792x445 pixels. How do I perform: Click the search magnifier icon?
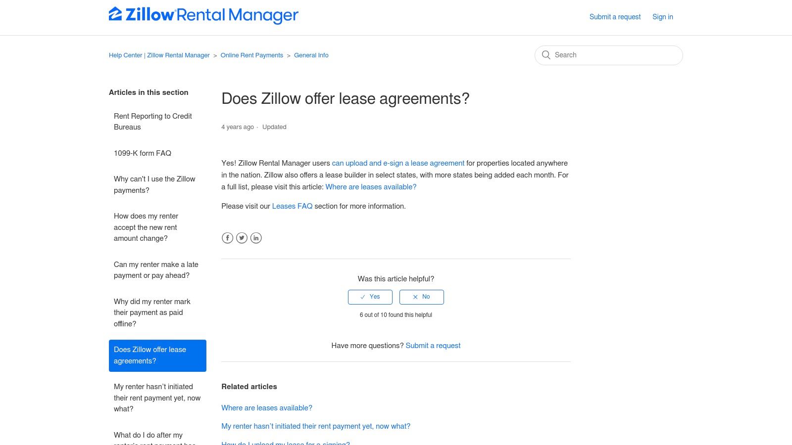coord(546,55)
